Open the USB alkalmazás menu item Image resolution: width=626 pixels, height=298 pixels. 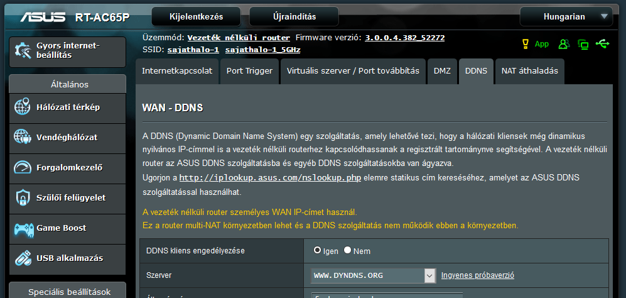[x=67, y=258]
